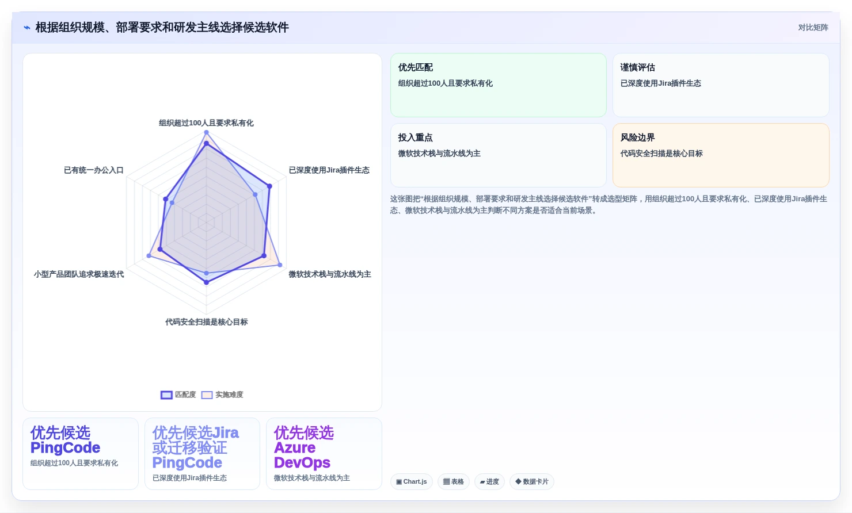
Task: Select the 优先候选Jira或迁移验证PingCode summary card
Action: [202, 454]
